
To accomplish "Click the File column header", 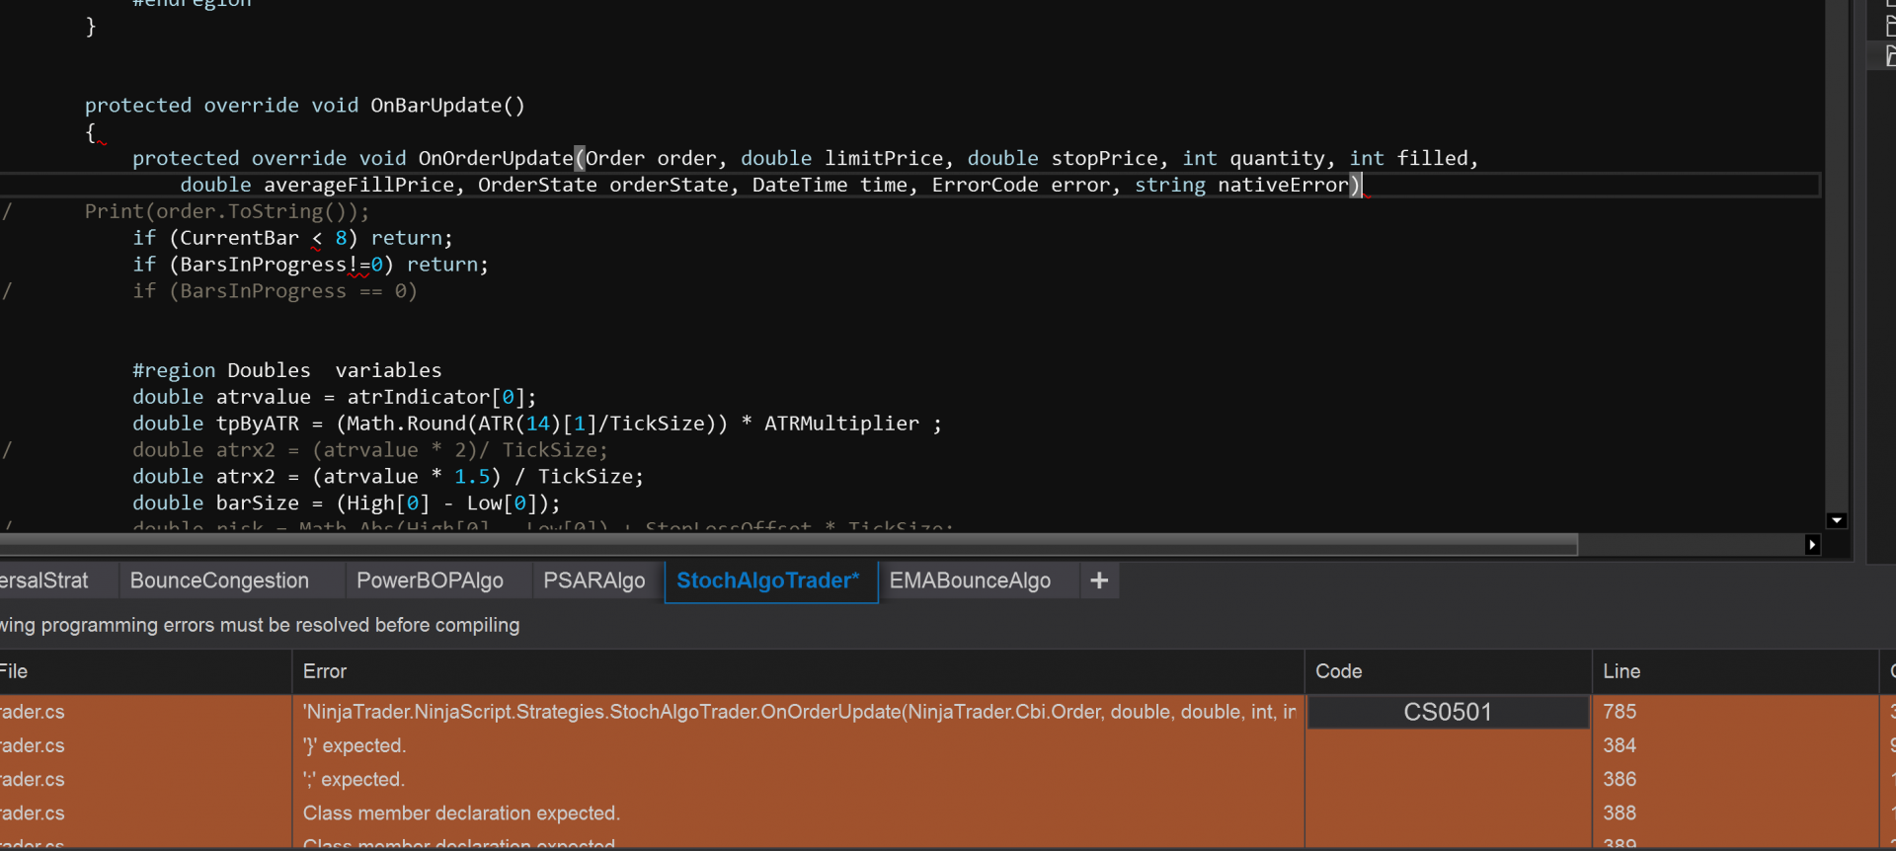I will (14, 671).
